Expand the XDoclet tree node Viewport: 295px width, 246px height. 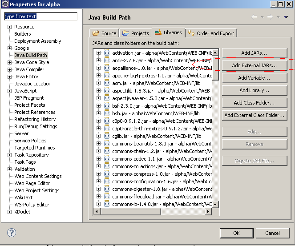(10, 212)
